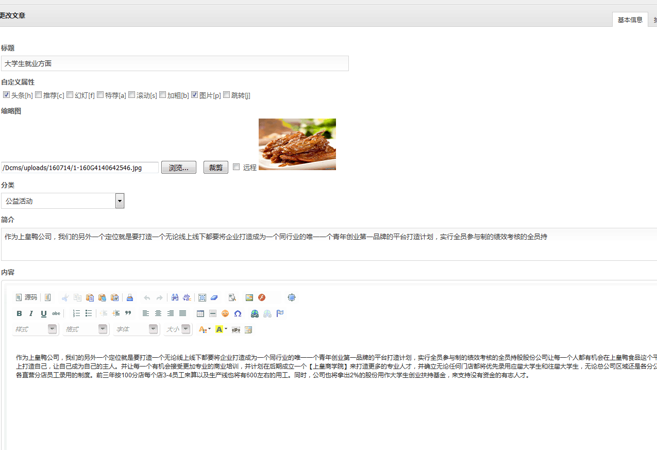This screenshot has width=657, height=450.
Task: Click the anchor flag icon
Action: (280, 313)
